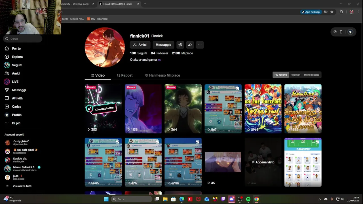This screenshot has height=204, width=363.
Task: Open video with 5645 views
Action: click(103, 162)
